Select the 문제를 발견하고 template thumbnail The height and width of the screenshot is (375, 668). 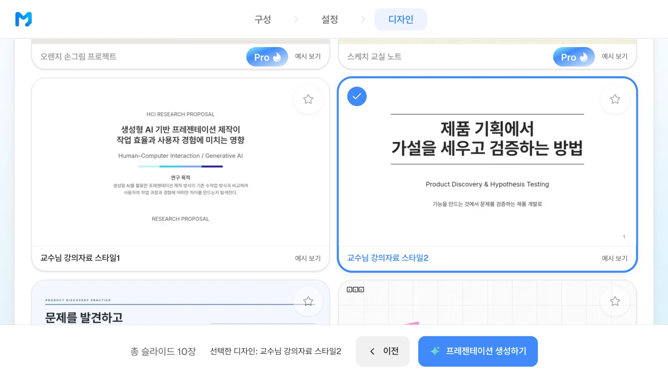pyautogui.click(x=181, y=303)
